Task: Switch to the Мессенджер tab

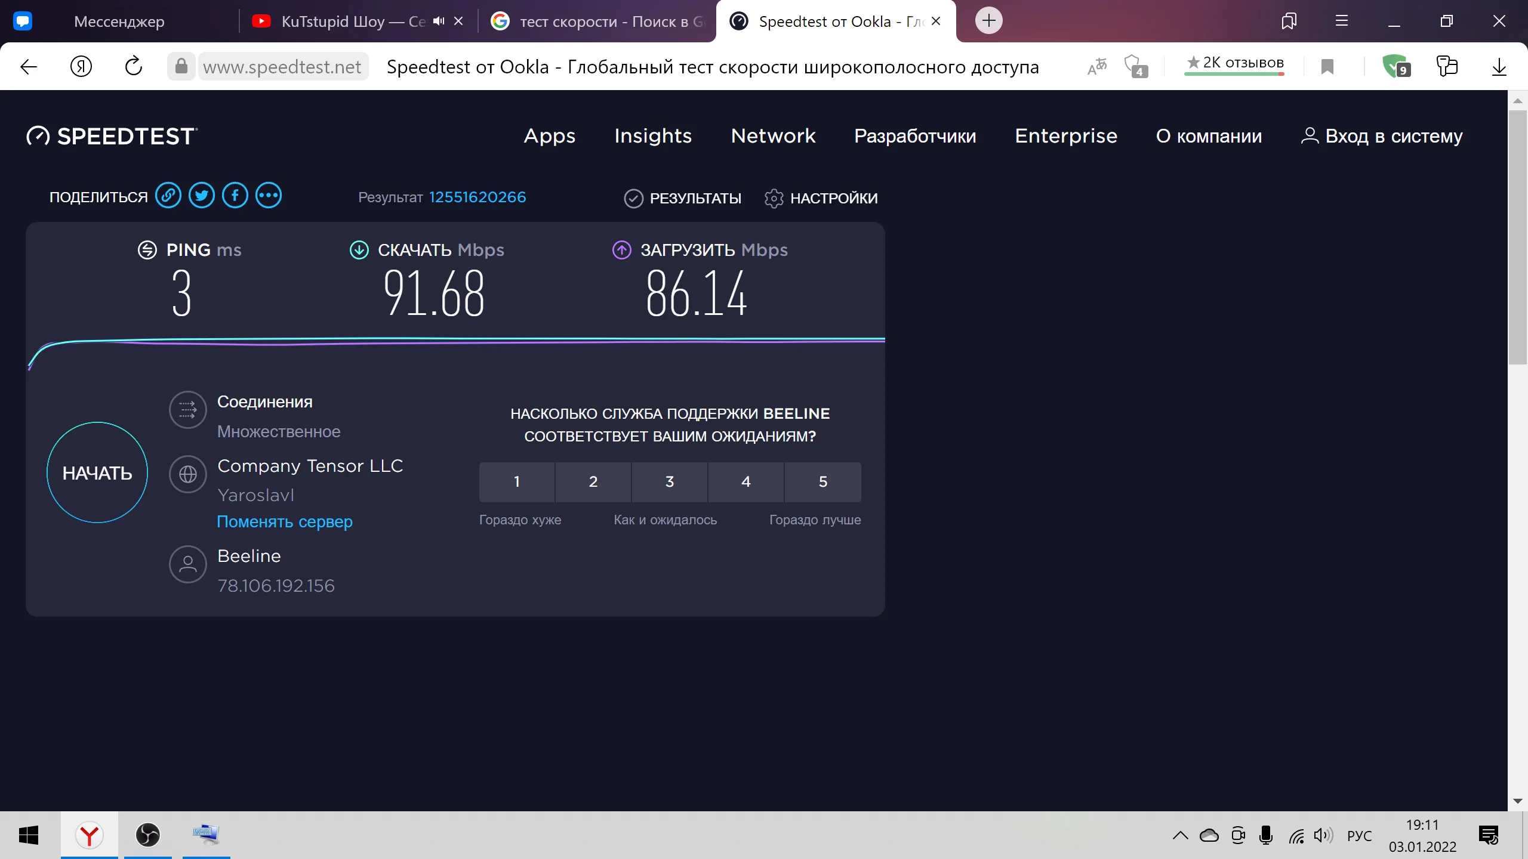Action: 119,21
